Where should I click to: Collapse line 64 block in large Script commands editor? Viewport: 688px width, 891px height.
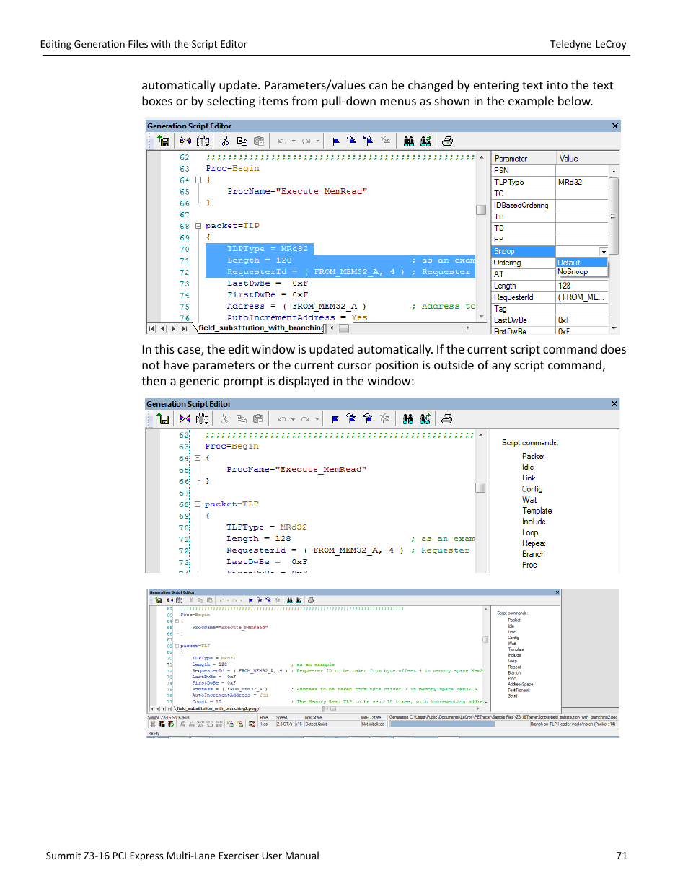(197, 458)
